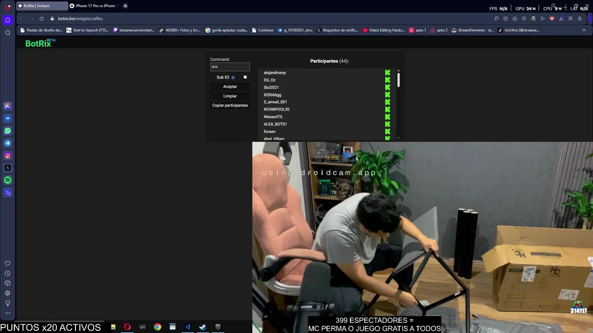The image size is (593, 333).
Task: Open the history clock icon in sidebar
Action: click(8, 273)
